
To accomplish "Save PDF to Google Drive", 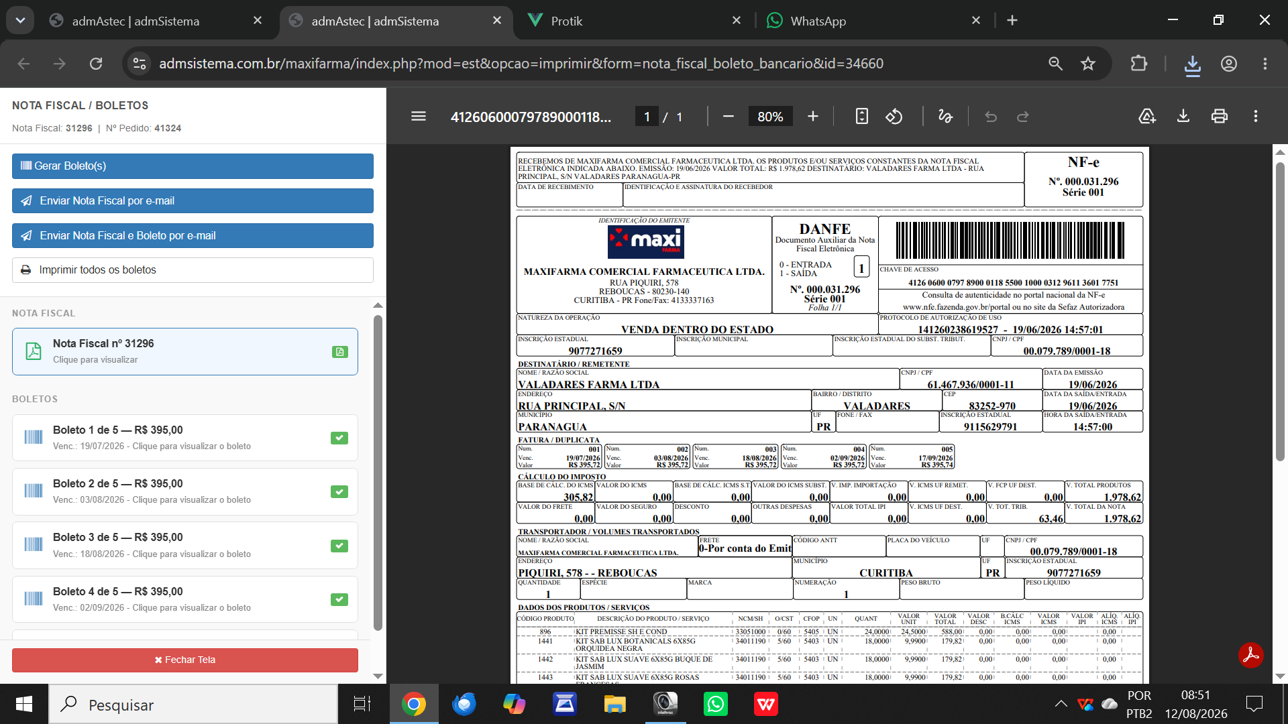I will point(1147,117).
